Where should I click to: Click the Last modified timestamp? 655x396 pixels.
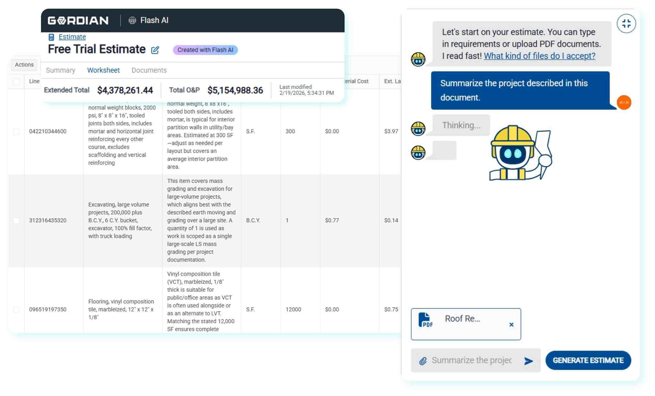(x=306, y=90)
